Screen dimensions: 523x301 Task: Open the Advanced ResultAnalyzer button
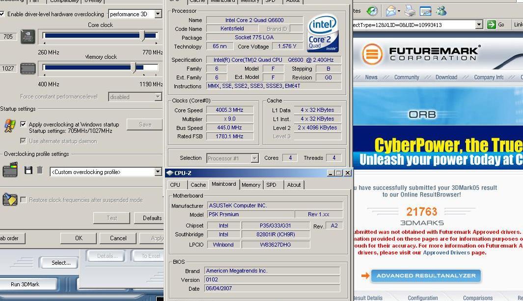426,276
